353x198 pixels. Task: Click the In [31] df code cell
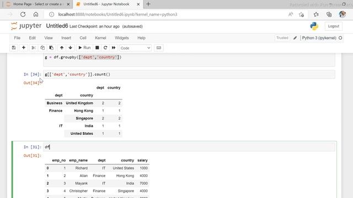189,147
